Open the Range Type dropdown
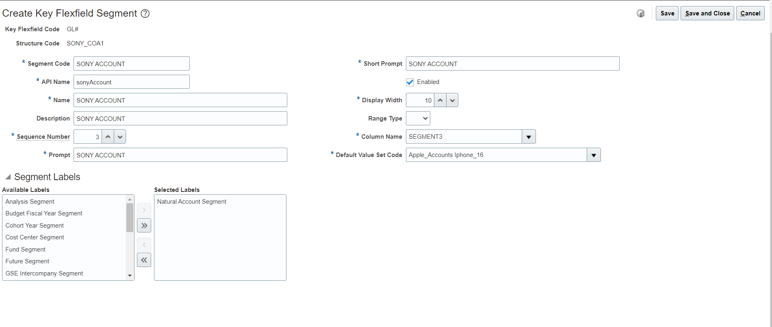Screen dimensions: 772x327 click(x=418, y=118)
